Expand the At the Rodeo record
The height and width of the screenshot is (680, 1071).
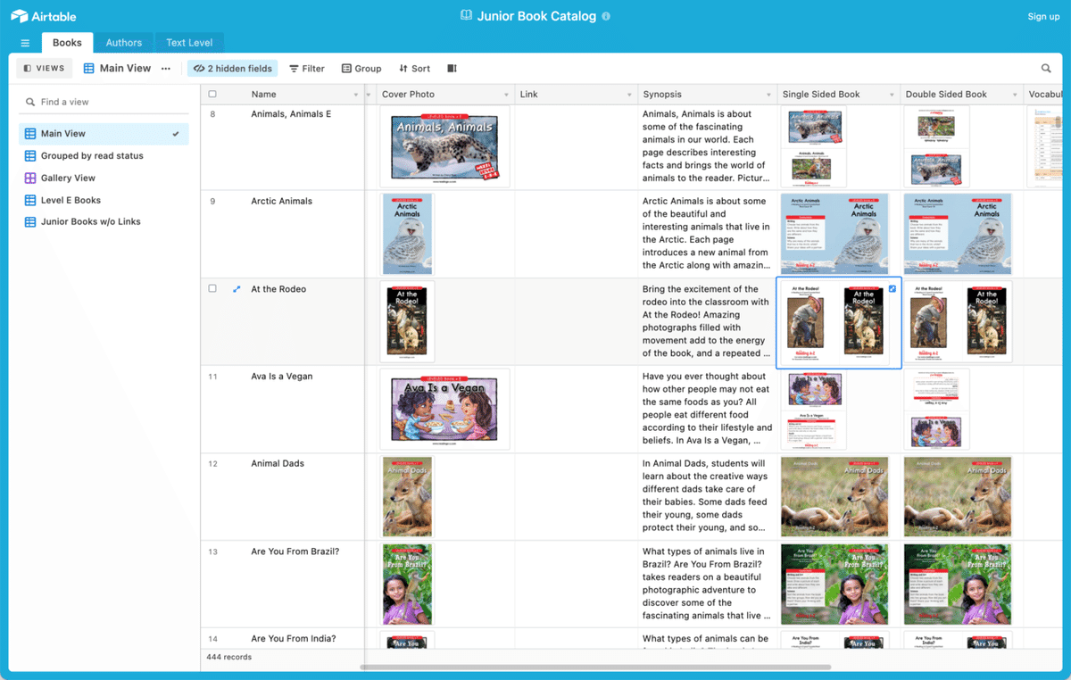pyautogui.click(x=237, y=289)
